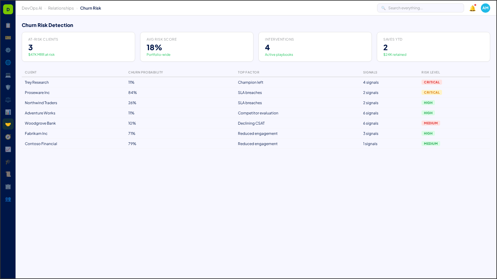
Task: Open the shield security icon
Action: click(8, 87)
